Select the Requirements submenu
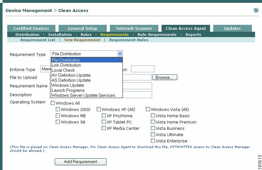The image size is (262, 170). click(115, 35)
